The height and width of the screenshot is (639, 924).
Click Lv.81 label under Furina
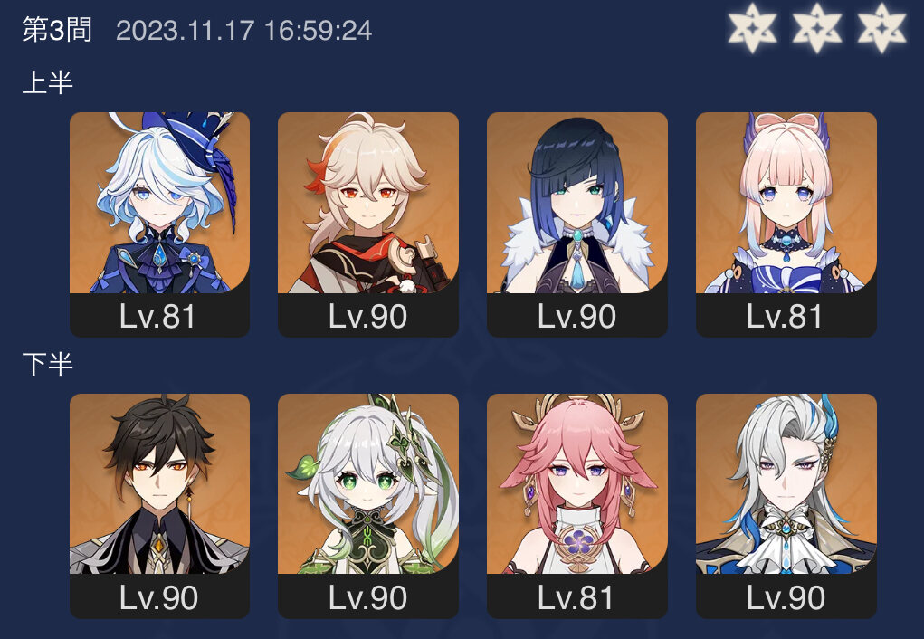click(x=157, y=317)
